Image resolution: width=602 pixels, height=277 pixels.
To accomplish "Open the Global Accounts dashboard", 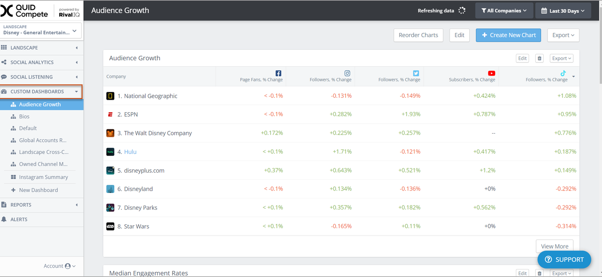I will click(x=43, y=140).
